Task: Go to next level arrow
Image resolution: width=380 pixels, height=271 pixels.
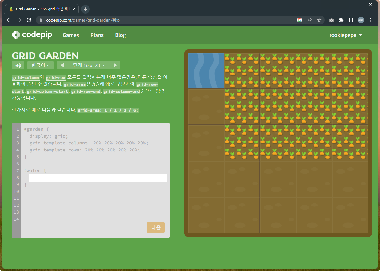Action: (x=115, y=65)
